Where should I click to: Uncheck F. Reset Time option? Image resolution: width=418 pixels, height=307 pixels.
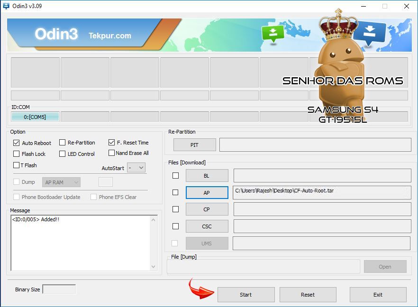[x=112, y=142]
